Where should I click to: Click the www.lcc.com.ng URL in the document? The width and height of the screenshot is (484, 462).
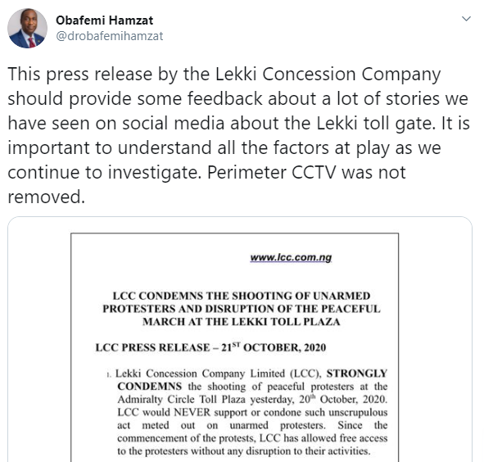(x=291, y=257)
